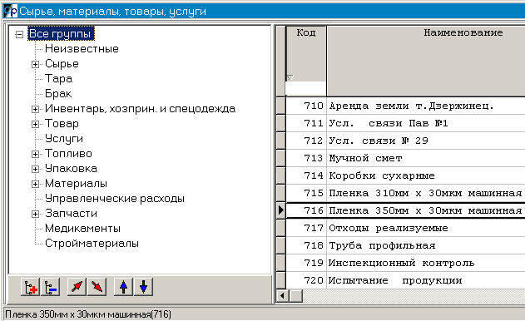The width and height of the screenshot is (525, 321).
Task: Select row Аренда земли т.Дзержинец.
Action: point(426,106)
